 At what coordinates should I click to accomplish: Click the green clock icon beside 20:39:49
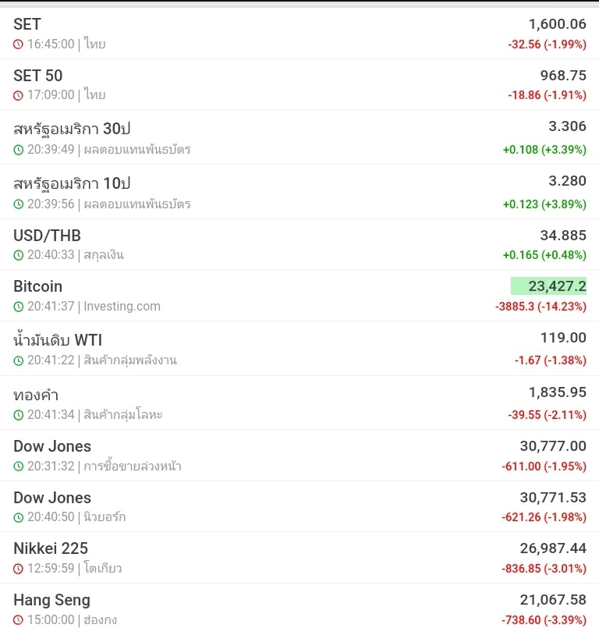click(x=19, y=150)
